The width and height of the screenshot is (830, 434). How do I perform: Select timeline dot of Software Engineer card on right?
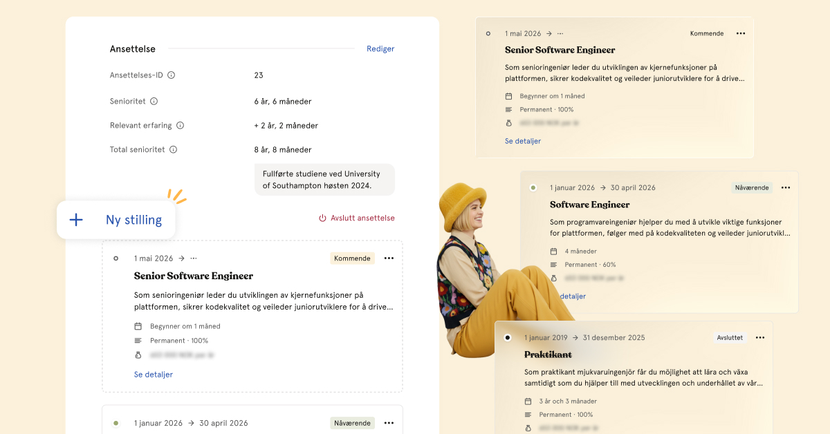(533, 188)
